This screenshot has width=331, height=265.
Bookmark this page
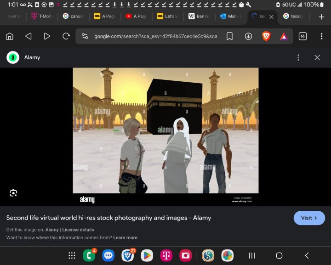pyautogui.click(x=229, y=36)
